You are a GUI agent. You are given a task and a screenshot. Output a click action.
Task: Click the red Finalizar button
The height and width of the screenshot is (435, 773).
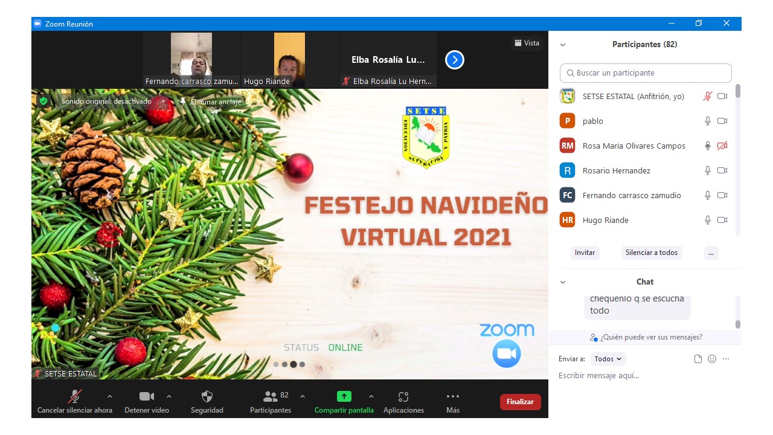(521, 402)
